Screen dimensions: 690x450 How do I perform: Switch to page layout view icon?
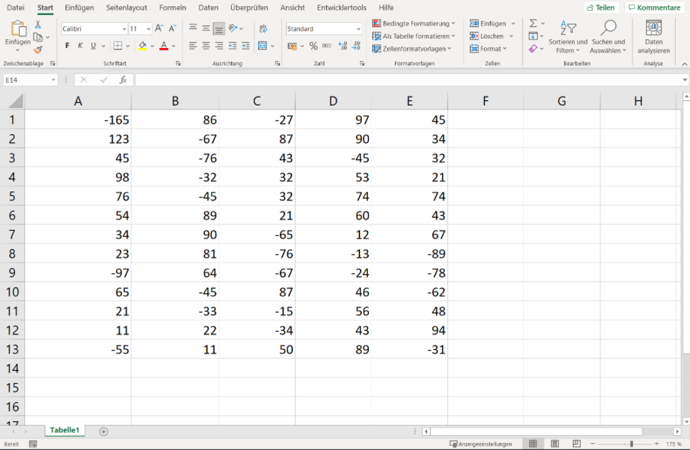[x=555, y=444]
